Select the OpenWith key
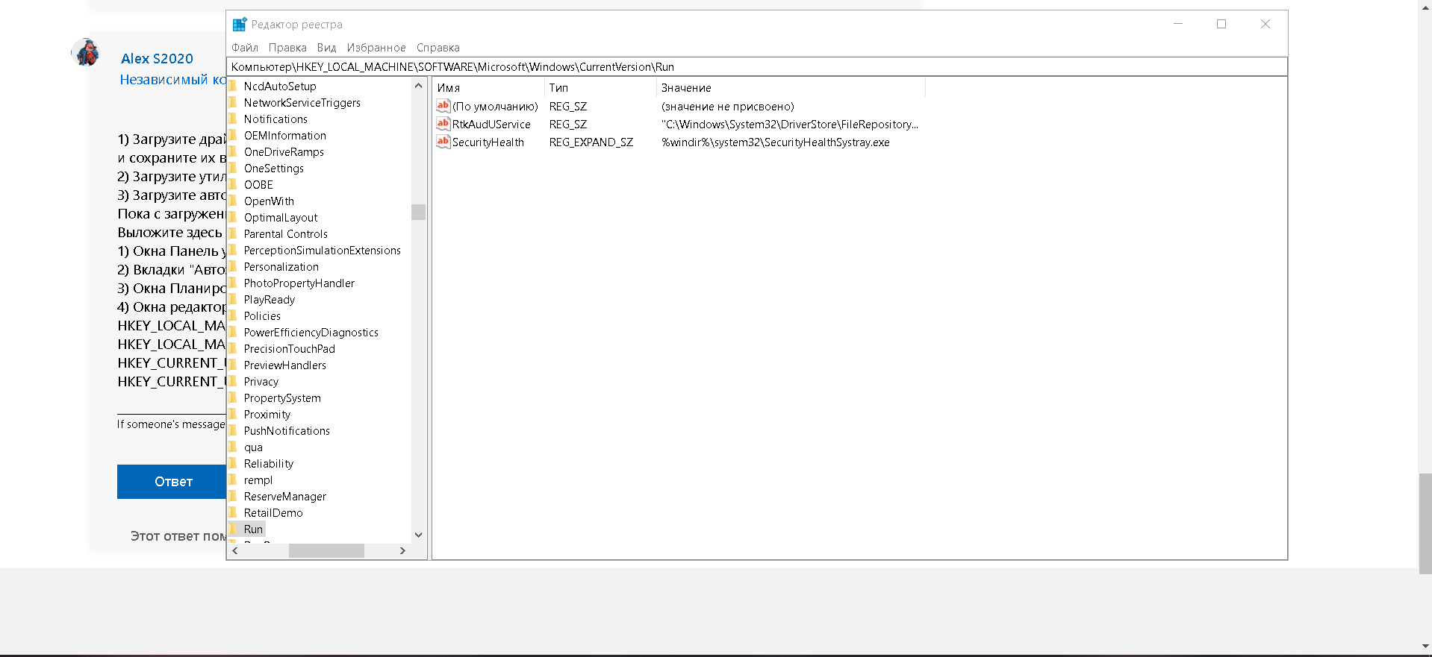This screenshot has height=657, width=1432. (269, 201)
